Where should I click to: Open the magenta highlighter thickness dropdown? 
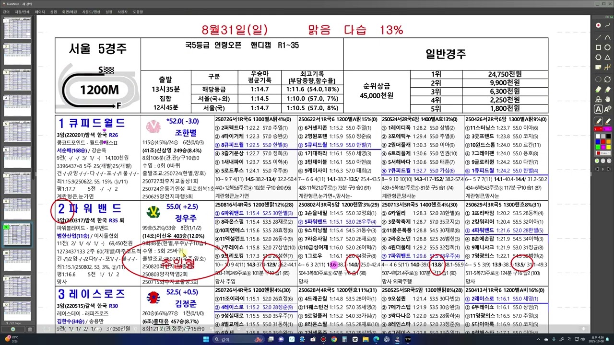pos(607,129)
